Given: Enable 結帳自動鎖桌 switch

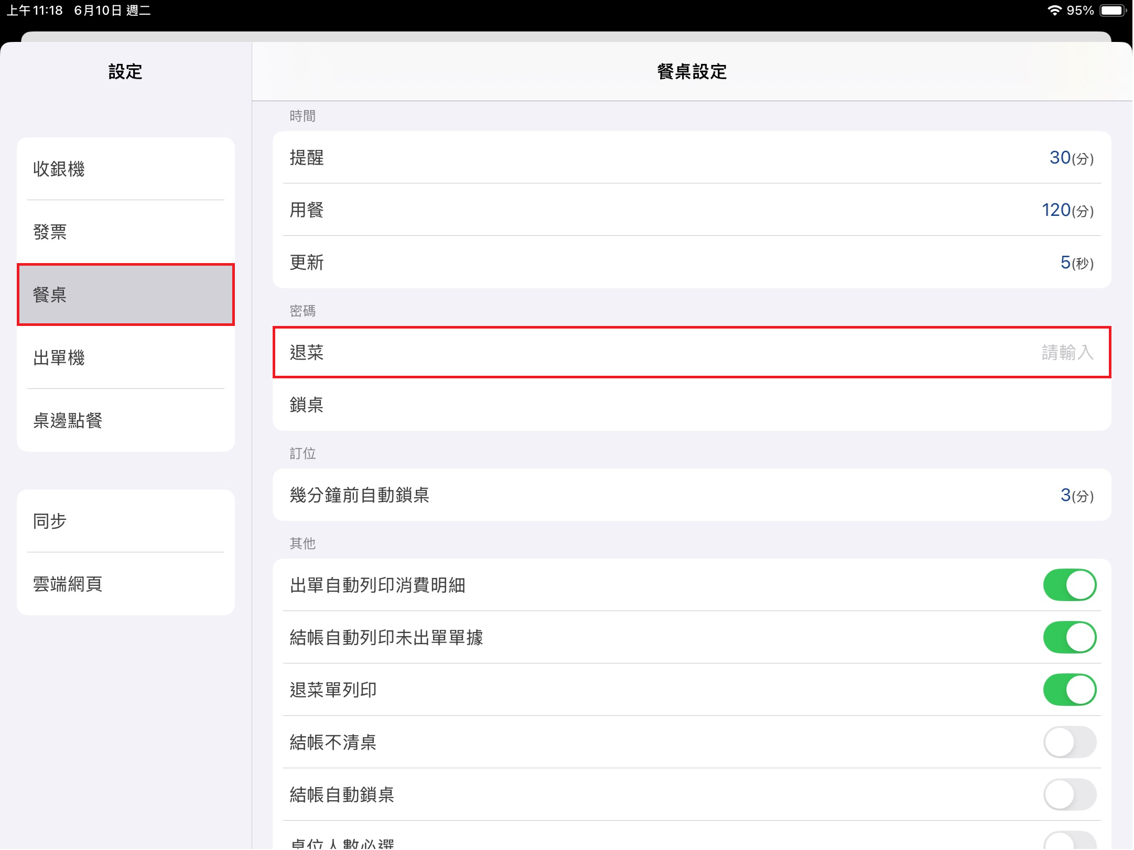Looking at the screenshot, I should tap(1069, 794).
